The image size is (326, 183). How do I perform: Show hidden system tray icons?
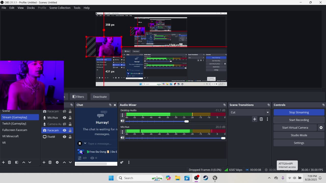pos(269,178)
